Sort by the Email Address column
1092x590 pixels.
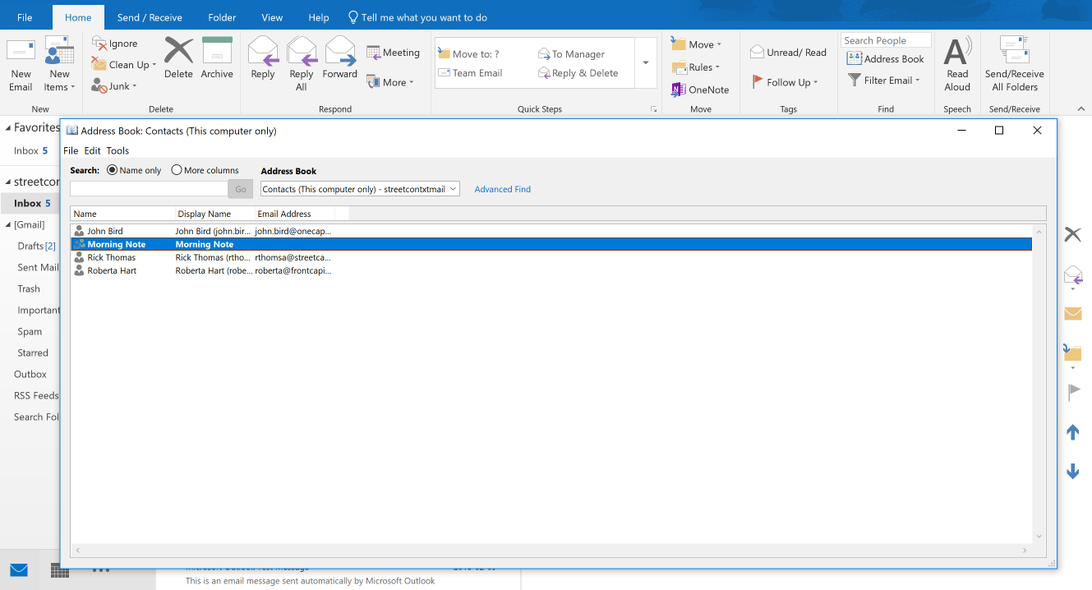(x=294, y=214)
